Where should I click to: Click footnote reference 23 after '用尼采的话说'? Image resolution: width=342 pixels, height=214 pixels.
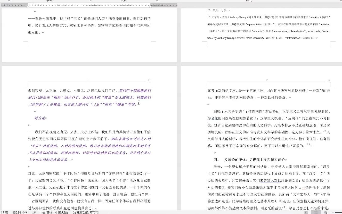tap(283, 207)
